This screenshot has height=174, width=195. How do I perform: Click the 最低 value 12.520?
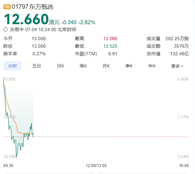tap(110, 46)
